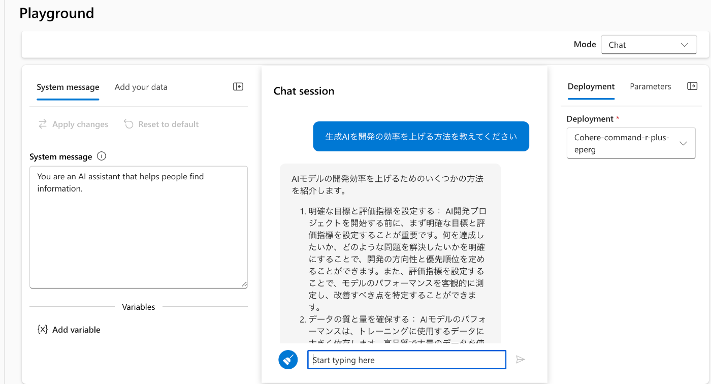Open the Deployment dropdown Cohere-command-r-plus-eperg

631,143
